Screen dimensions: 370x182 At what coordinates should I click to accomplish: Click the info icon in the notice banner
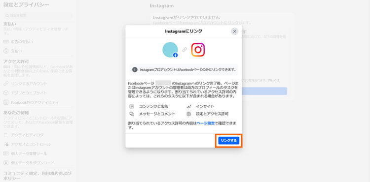point(135,69)
